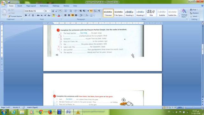Viewport: 204px width, 115px height.
Task: Open the font name combo box
Action: [34, 11]
